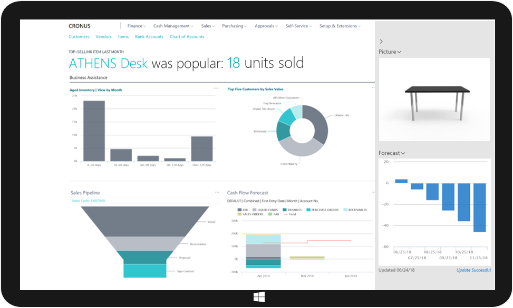Expand the Picture section dropdown
Viewport: 513px width, 308px height.
(390, 52)
